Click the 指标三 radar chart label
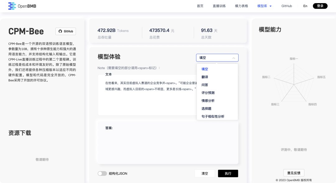The height and width of the screenshot is (183, 336). tap(275, 104)
